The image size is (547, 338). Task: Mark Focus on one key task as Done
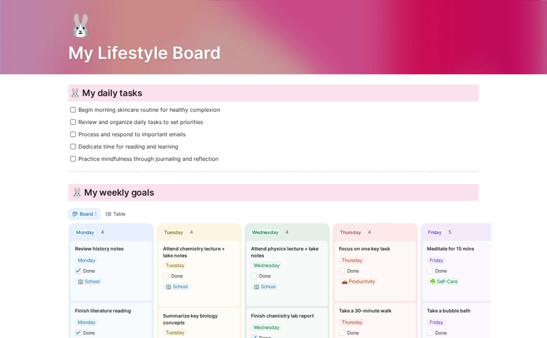point(342,271)
